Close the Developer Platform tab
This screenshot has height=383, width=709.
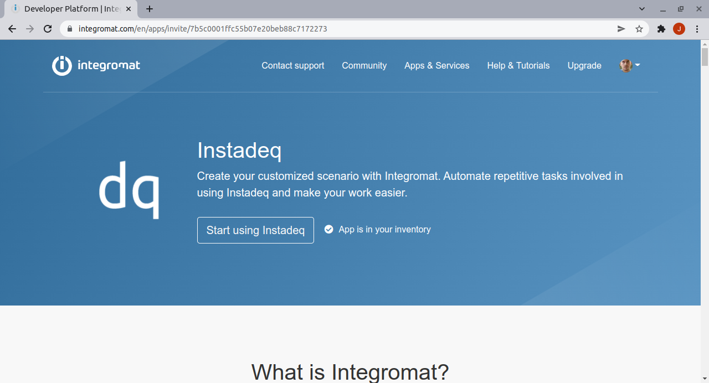pyautogui.click(x=129, y=9)
